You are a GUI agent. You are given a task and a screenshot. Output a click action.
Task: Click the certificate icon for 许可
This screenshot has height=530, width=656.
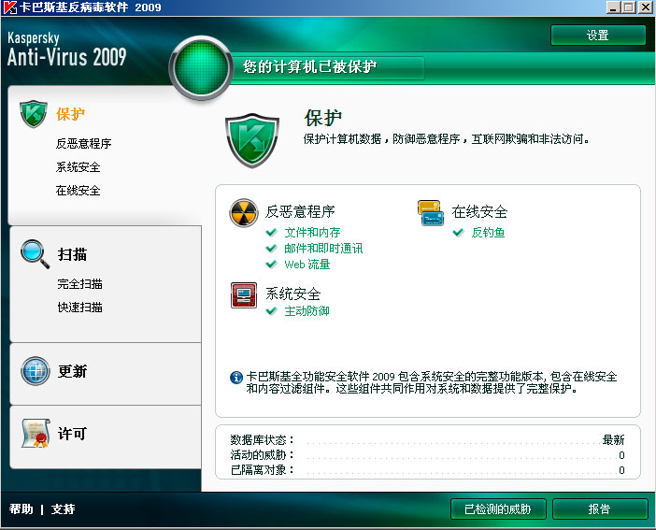pyautogui.click(x=36, y=434)
